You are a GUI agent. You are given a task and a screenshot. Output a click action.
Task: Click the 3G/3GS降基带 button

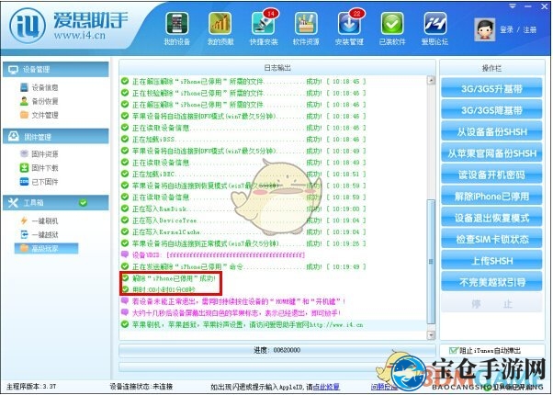tap(491, 110)
